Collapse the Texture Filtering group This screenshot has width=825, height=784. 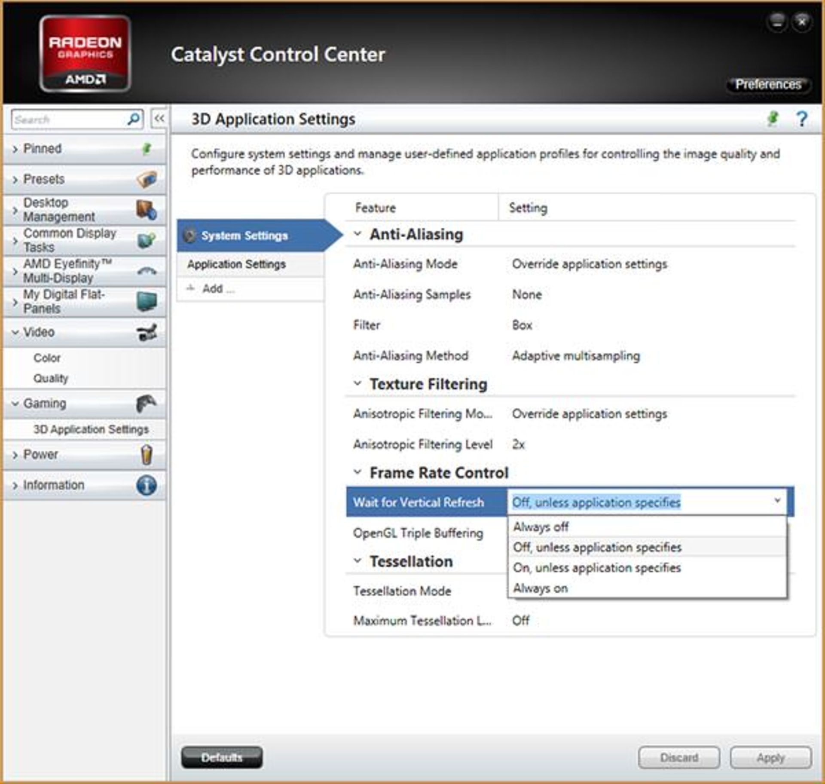coord(357,383)
